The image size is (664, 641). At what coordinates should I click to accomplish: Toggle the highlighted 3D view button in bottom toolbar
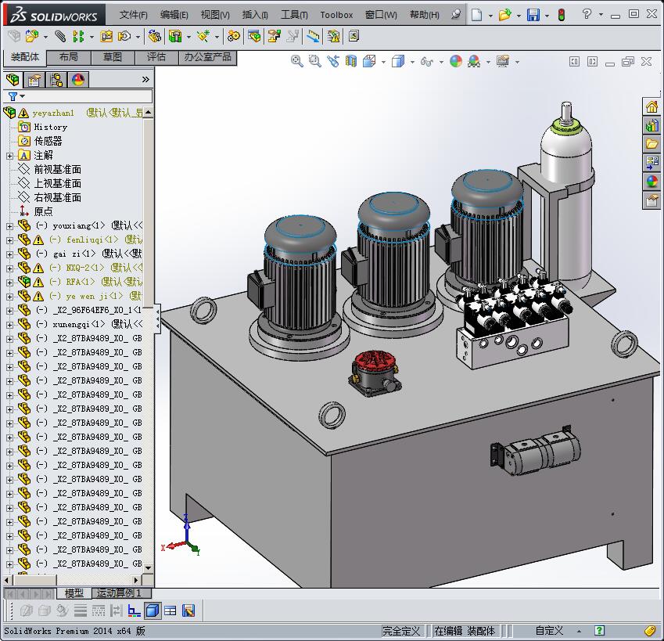(x=153, y=610)
